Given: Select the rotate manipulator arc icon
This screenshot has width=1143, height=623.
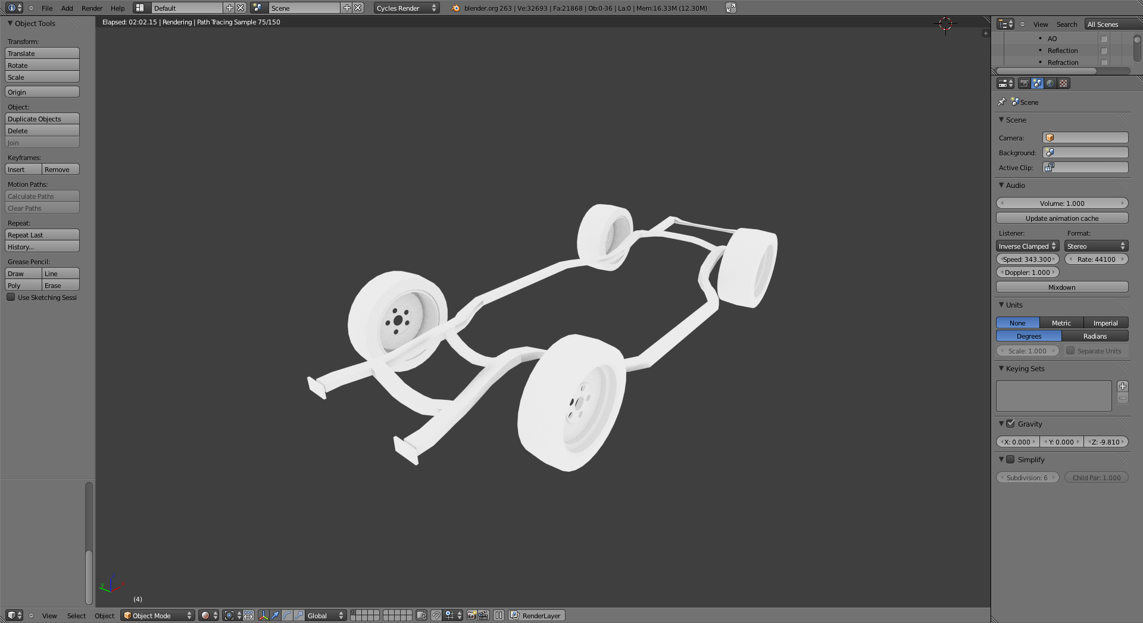Looking at the screenshot, I should (x=287, y=615).
